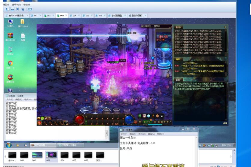Open 编辑(E) menu in the 1 - 记事本 window
This screenshot has height=167, width=251.
click(x=133, y=134)
